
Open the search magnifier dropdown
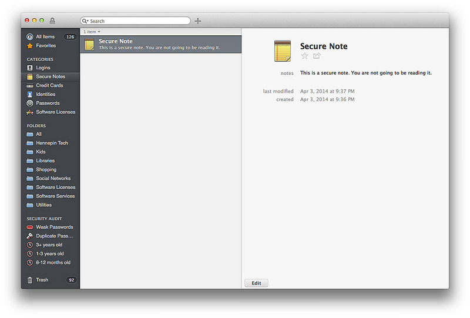point(85,21)
